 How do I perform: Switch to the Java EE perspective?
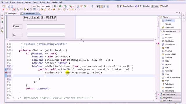pyautogui.click(x=164, y=6)
